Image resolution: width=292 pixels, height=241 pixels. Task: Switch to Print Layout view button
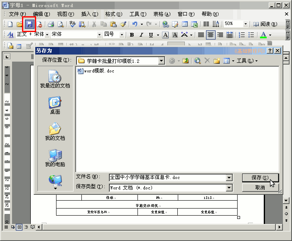(x=19, y=227)
